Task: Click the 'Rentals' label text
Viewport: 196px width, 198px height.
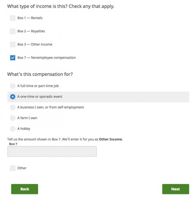Action: pyautogui.click(x=37, y=18)
